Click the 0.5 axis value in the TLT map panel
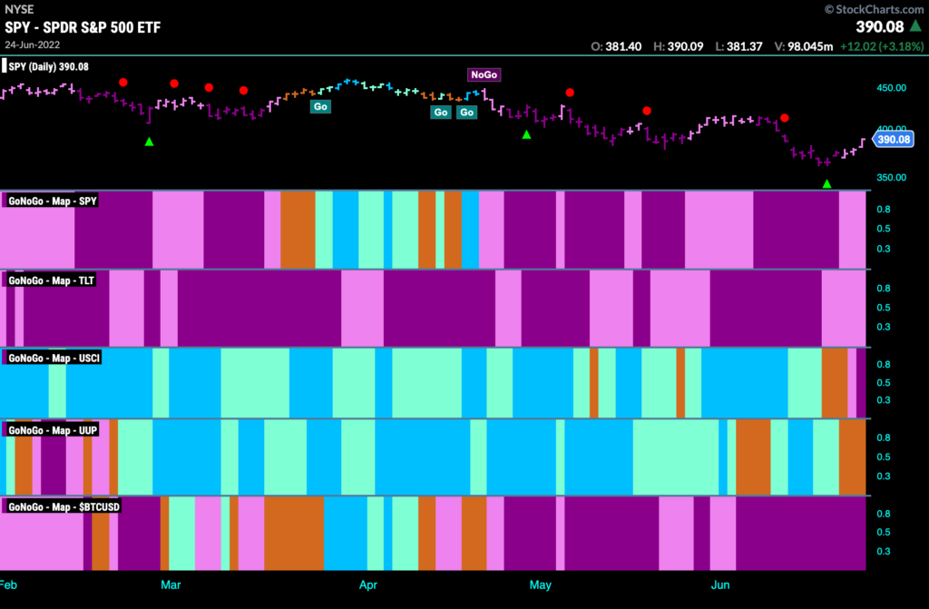This screenshot has height=609, width=929. (884, 308)
